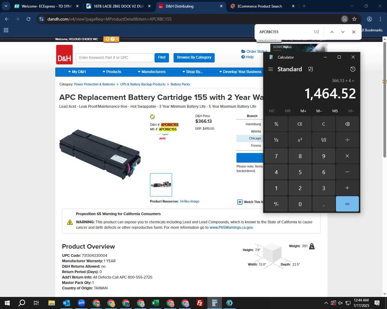Click the minus key in Calculator
Viewport: 387px width, 309px height.
(x=347, y=172)
